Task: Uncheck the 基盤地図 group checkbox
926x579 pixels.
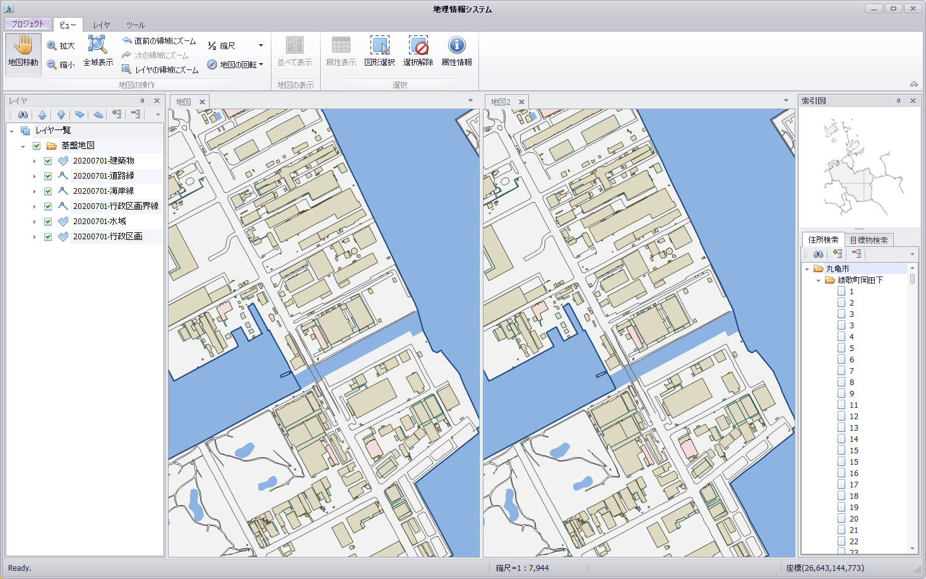Action: pos(37,145)
